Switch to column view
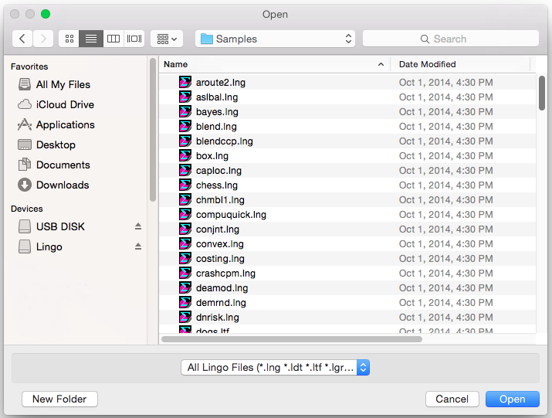This screenshot has width=552, height=418. tap(113, 39)
